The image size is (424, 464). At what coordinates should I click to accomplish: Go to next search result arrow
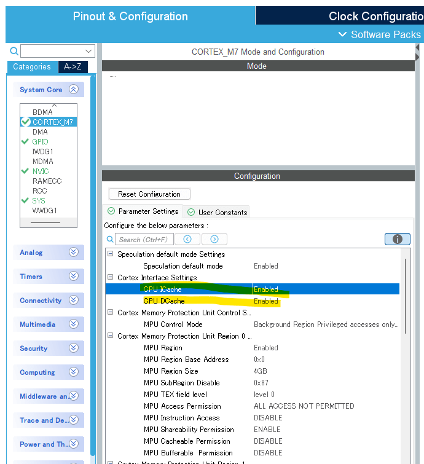pyautogui.click(x=214, y=239)
